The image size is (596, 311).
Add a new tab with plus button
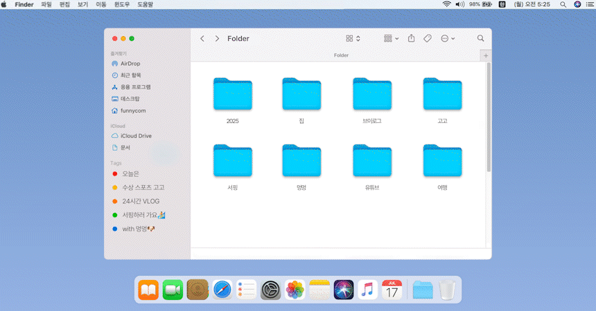coord(485,55)
